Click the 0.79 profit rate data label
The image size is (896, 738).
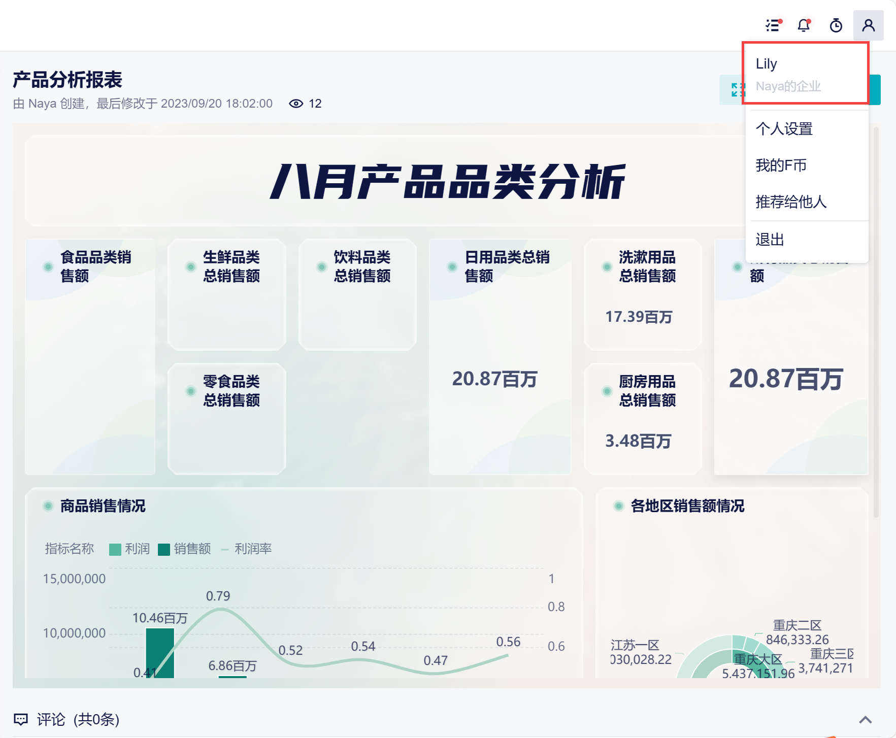[218, 596]
